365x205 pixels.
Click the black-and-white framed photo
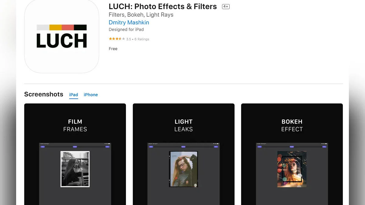75,169
